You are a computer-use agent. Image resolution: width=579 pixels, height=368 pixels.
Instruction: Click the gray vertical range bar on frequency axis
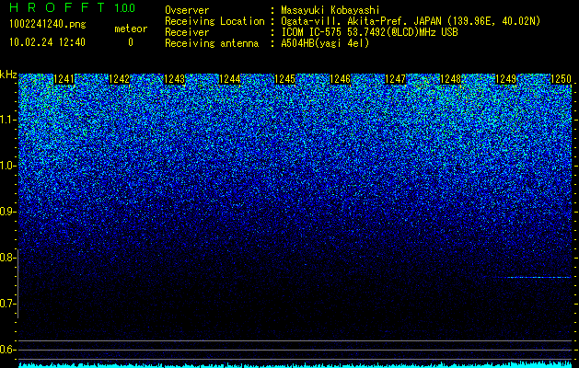(x=18, y=283)
